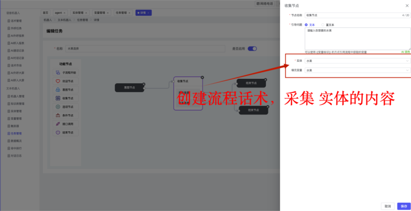Open the 变量管理 tab

(100, 12)
